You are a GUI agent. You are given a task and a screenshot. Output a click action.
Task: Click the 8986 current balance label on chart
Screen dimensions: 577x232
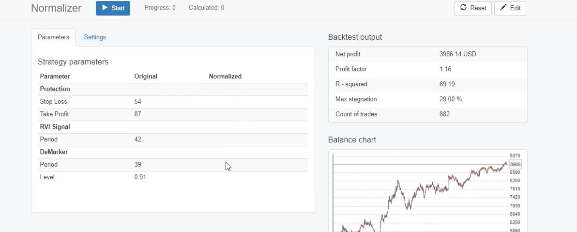pos(515,165)
